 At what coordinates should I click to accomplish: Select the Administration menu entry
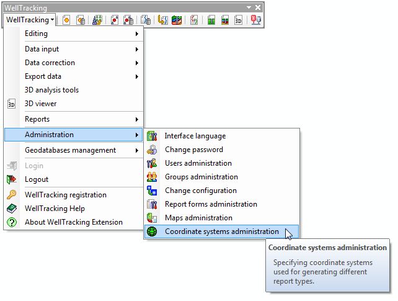(x=74, y=135)
